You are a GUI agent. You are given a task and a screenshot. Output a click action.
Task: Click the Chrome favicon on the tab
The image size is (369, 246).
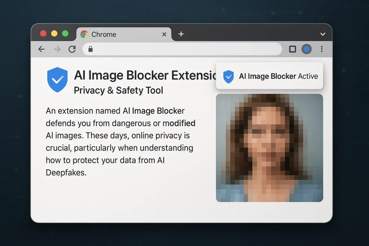coord(84,34)
